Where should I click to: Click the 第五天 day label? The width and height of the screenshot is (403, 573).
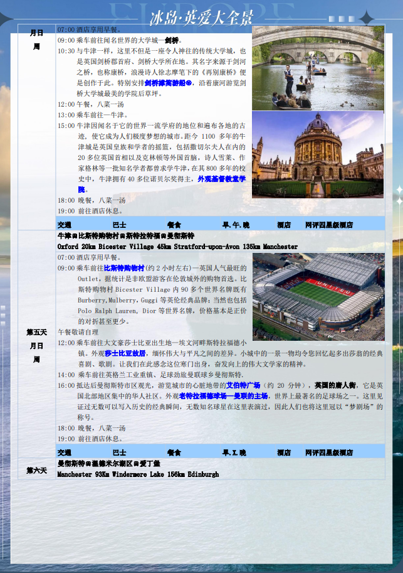pos(36,332)
